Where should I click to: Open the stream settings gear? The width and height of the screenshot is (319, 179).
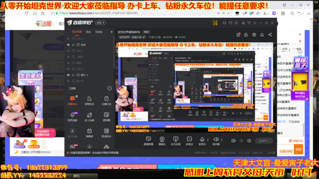pos(249,141)
